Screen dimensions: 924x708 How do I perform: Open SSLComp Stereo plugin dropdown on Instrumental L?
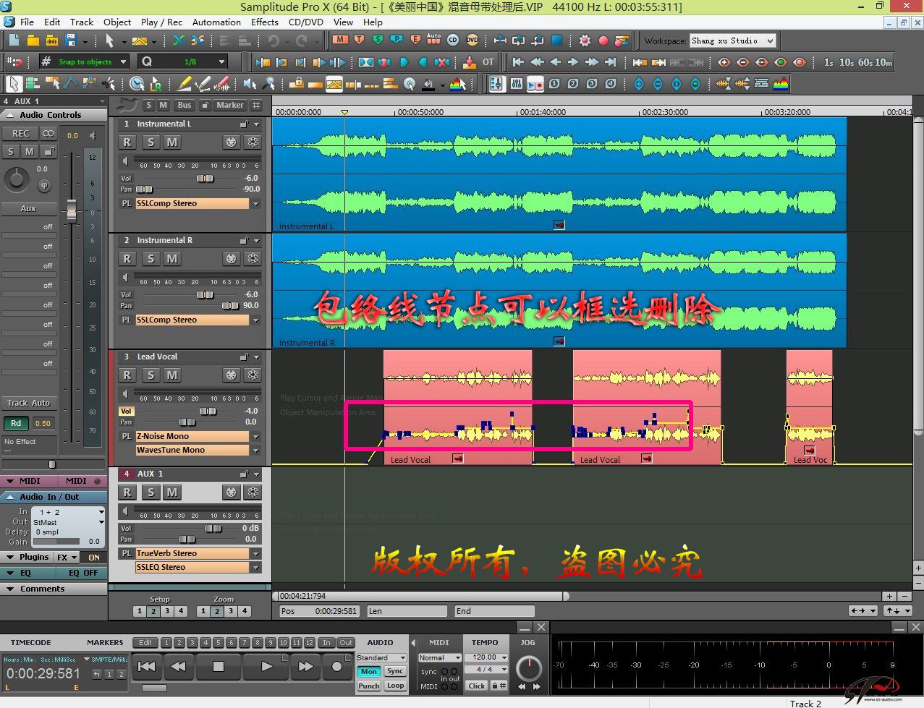pyautogui.click(x=255, y=204)
